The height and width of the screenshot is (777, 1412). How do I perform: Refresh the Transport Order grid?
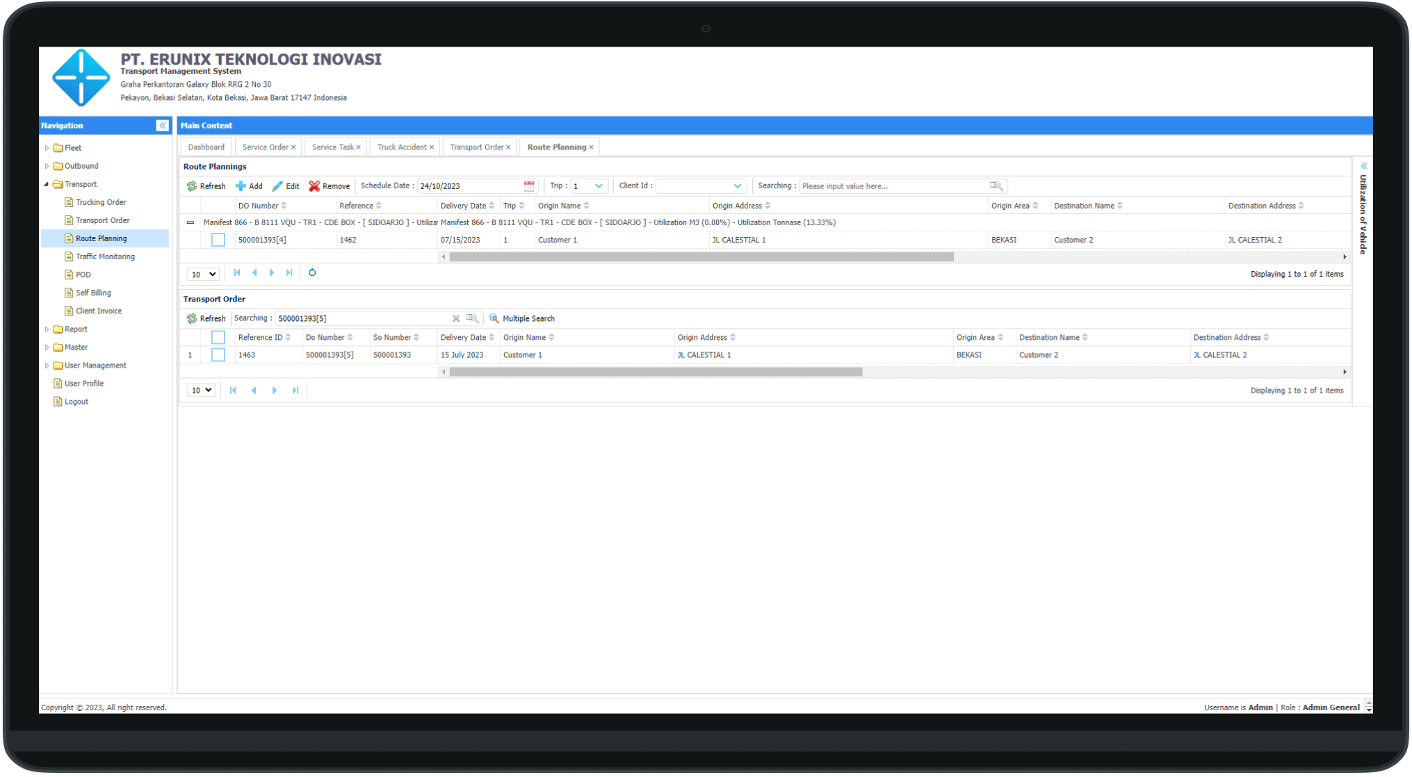coord(206,318)
